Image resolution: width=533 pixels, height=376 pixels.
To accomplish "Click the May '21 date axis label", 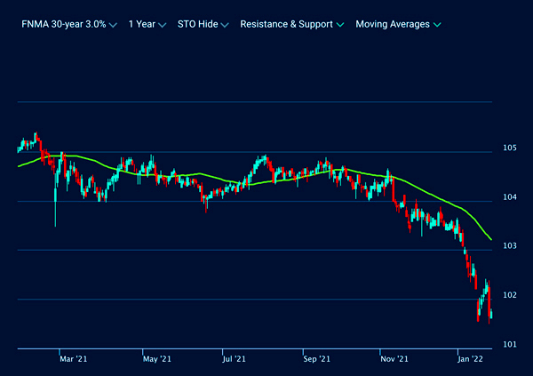I will click(156, 359).
